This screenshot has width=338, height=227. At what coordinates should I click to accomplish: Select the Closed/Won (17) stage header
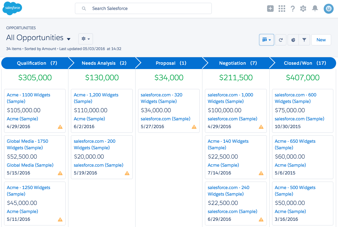(x=305, y=63)
